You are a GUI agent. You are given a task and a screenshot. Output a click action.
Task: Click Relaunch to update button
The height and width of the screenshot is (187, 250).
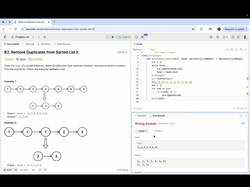pos(236,29)
